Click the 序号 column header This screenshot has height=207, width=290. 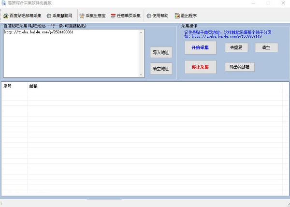click(14, 86)
